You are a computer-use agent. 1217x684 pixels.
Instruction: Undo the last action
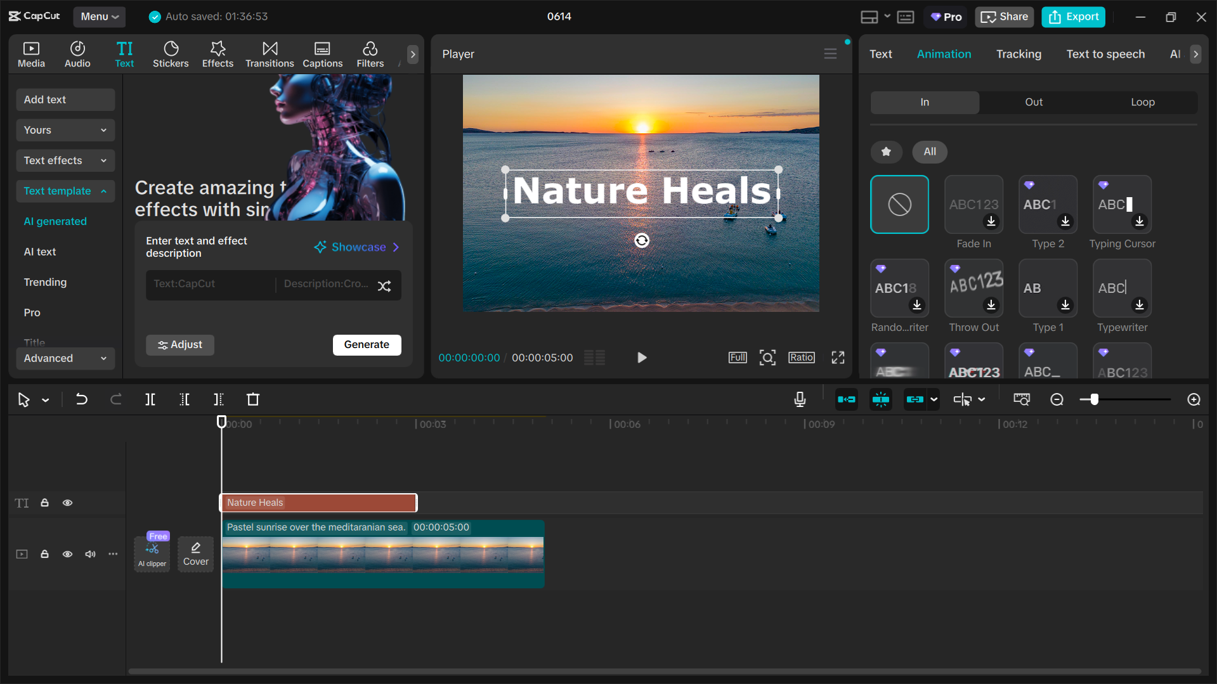82,399
